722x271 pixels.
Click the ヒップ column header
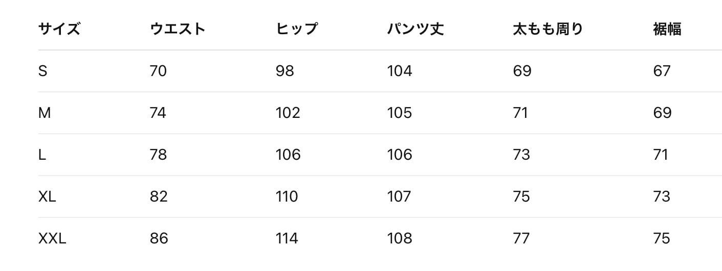click(x=297, y=29)
